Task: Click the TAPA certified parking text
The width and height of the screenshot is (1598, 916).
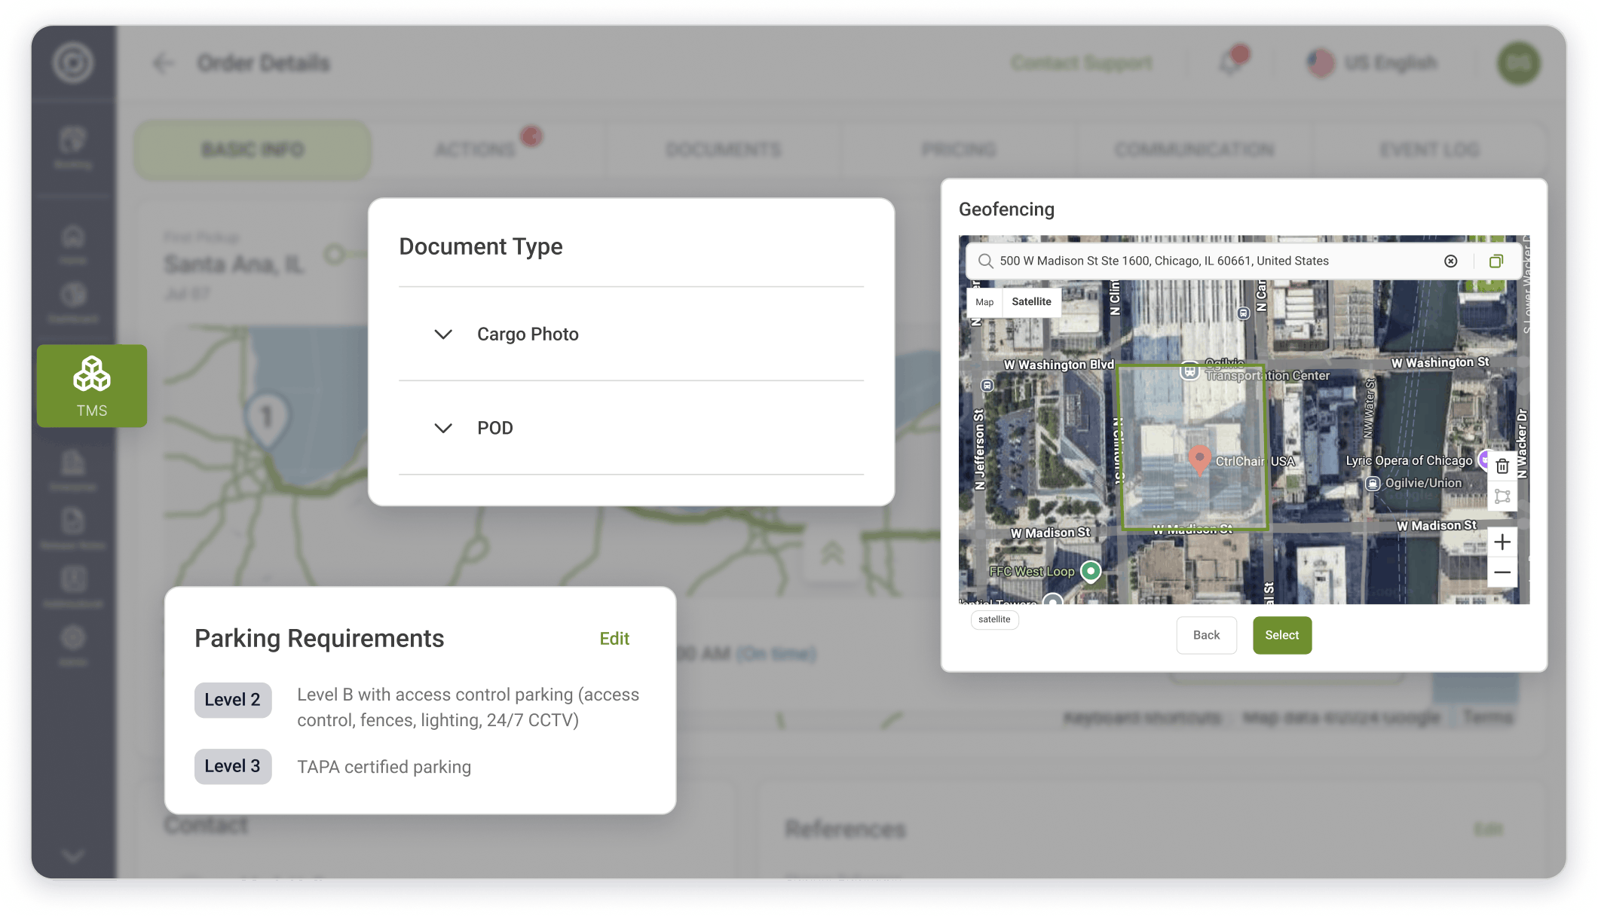Action: (384, 767)
